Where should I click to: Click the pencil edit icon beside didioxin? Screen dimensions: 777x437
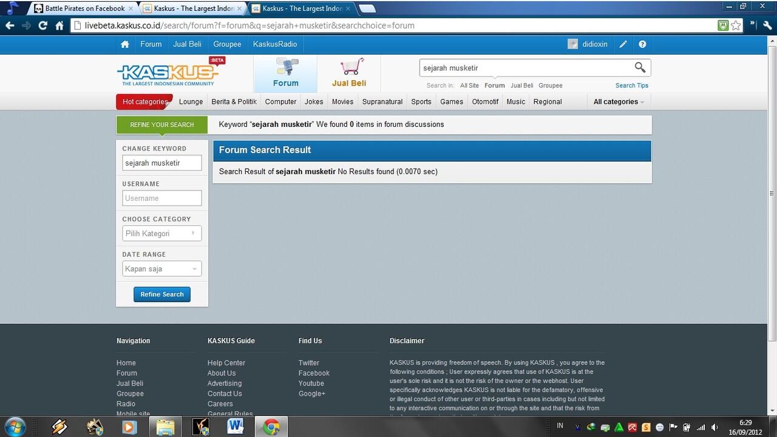click(623, 44)
